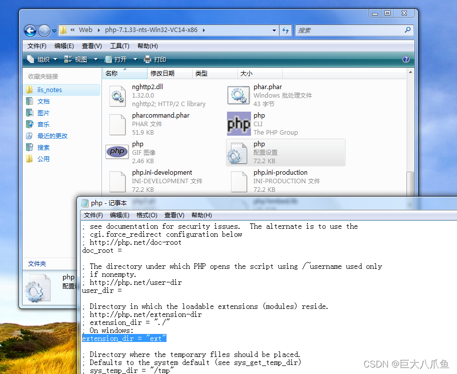Open 音乐 favorite link
The height and width of the screenshot is (374, 457).
click(x=43, y=124)
